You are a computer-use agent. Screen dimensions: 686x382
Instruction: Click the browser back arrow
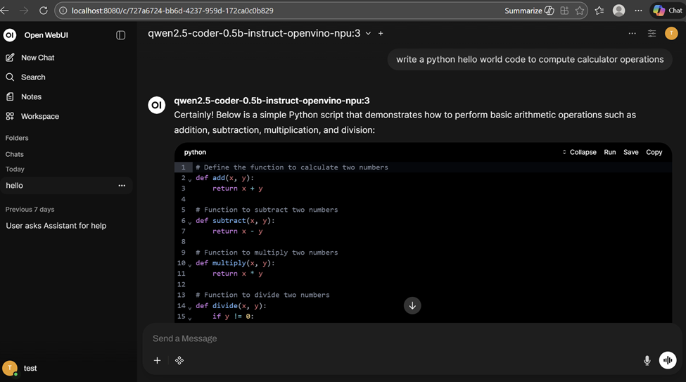coord(4,11)
